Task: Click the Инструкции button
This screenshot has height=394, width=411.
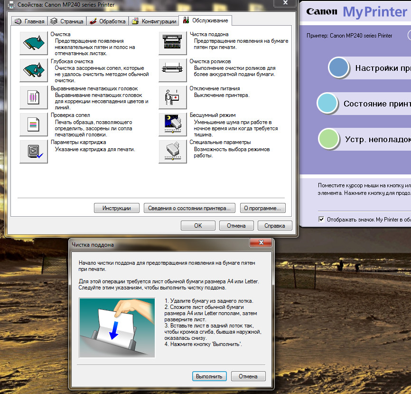Action: [117, 208]
